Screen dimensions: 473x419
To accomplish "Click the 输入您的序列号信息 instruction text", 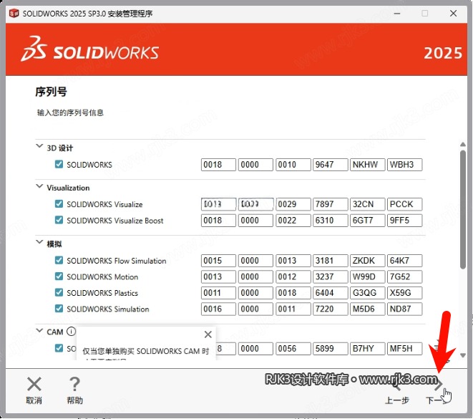I will click(70, 112).
